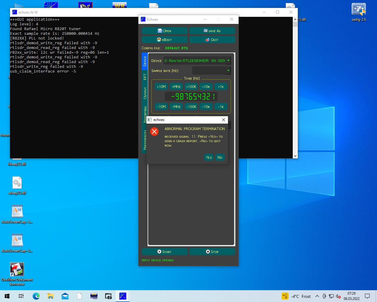Select the ssleay32.dll desktop file
Viewport: 377px width, 302px height.
pyautogui.click(x=17, y=186)
